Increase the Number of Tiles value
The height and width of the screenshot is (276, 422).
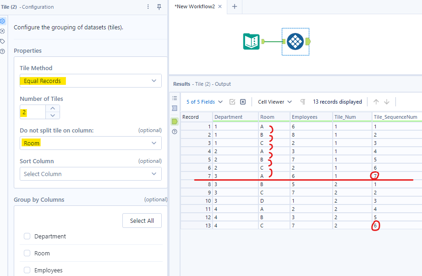pos(53,108)
